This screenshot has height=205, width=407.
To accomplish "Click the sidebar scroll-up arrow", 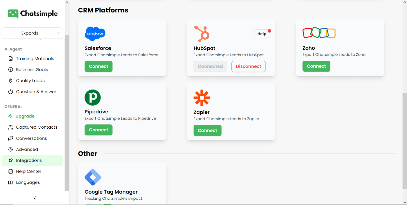I will pos(67,2).
